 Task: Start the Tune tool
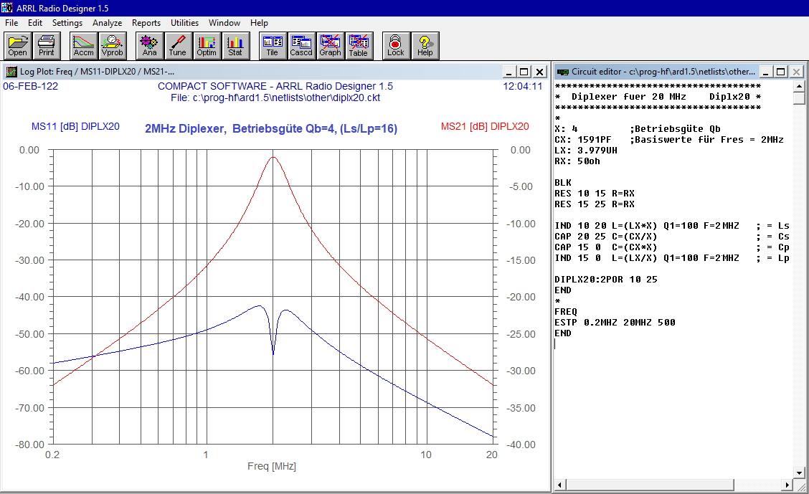tap(177, 45)
